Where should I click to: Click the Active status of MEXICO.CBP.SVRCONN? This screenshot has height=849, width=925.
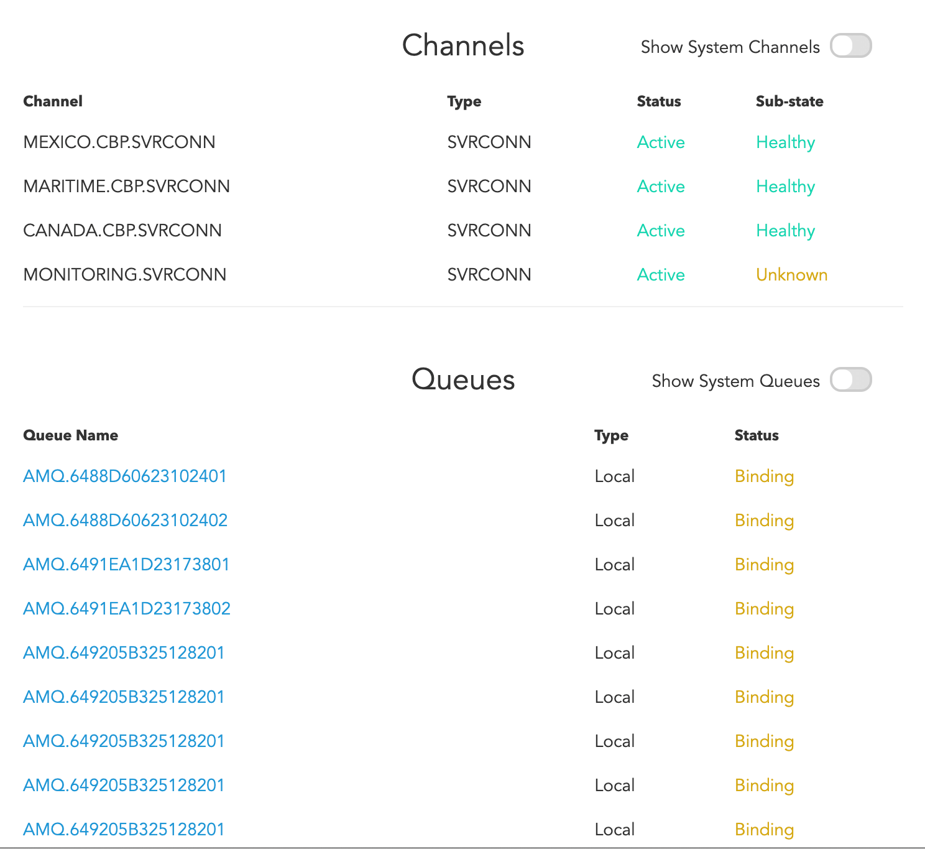[x=661, y=142]
